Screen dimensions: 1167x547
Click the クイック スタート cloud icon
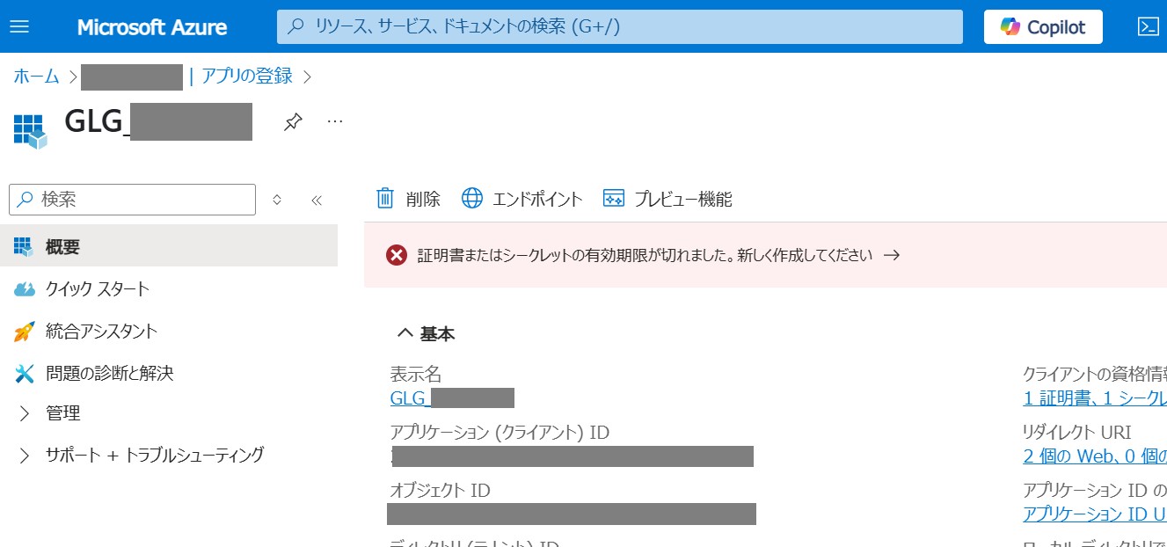point(24,289)
